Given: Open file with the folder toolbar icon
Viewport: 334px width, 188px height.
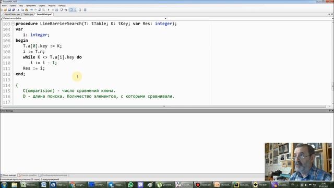Looking at the screenshot, I should (x=5, y=10).
